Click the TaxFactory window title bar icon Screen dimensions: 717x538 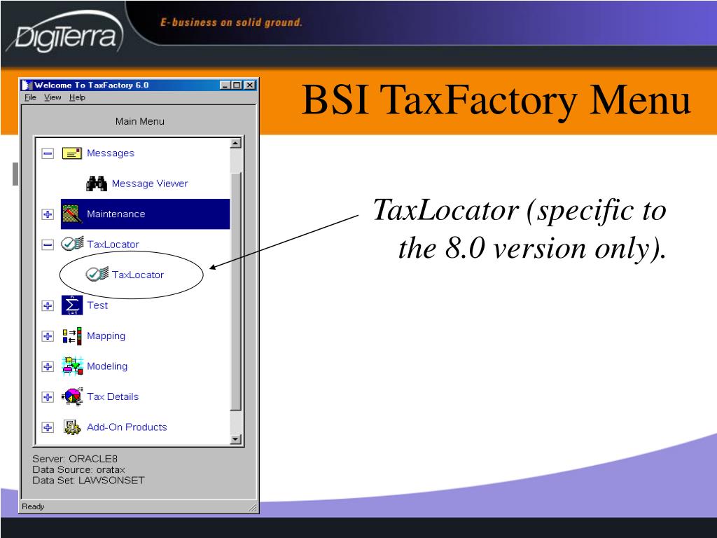tap(27, 85)
